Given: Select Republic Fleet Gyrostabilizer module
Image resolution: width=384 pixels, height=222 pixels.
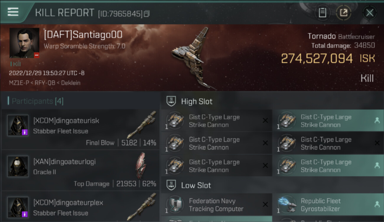Looking at the screenshot, I should point(328,205).
